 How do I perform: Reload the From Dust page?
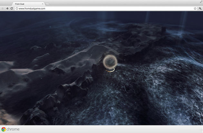(x=12, y=8)
